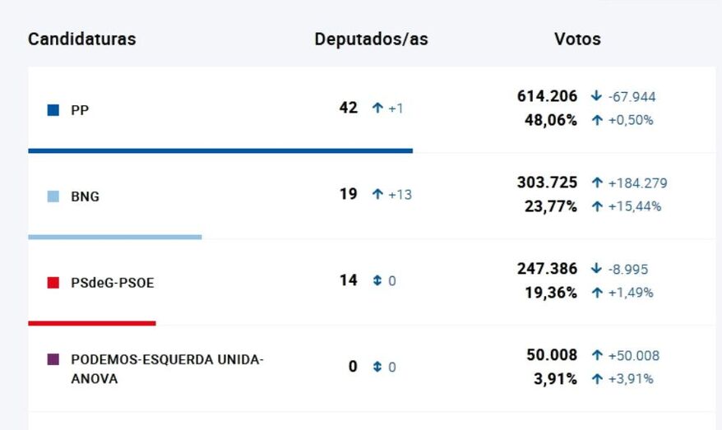The width and height of the screenshot is (722, 430).
Task: Click the PP dark blue seat progress bar
Action: [220, 150]
